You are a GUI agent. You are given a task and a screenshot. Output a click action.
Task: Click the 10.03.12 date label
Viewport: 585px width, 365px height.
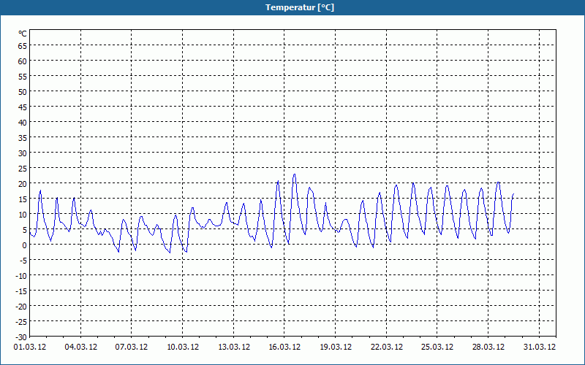coord(182,347)
